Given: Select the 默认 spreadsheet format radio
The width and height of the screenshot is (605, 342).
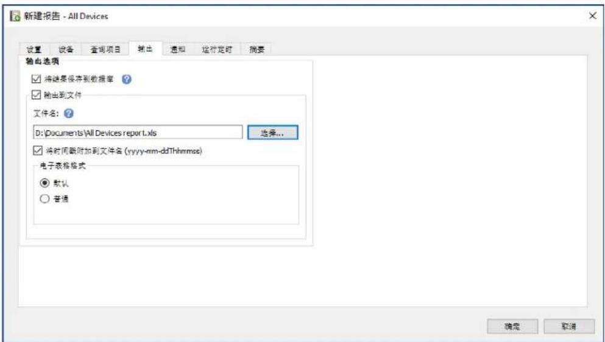Looking at the screenshot, I should click(45, 183).
